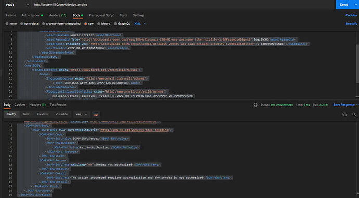
Task: Click the Administrator username text in request
Action: [82, 35]
